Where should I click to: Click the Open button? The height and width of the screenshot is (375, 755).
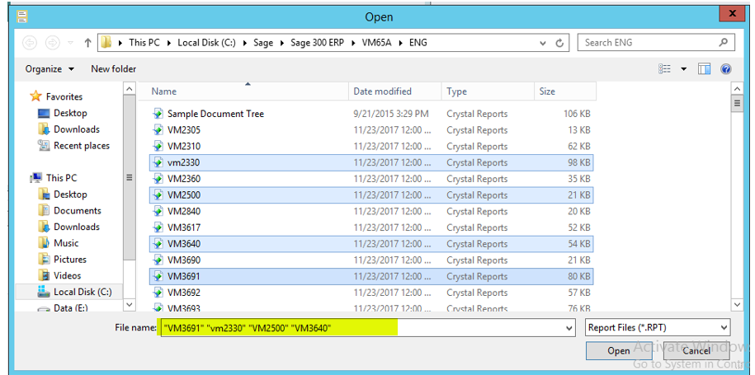[x=619, y=350]
